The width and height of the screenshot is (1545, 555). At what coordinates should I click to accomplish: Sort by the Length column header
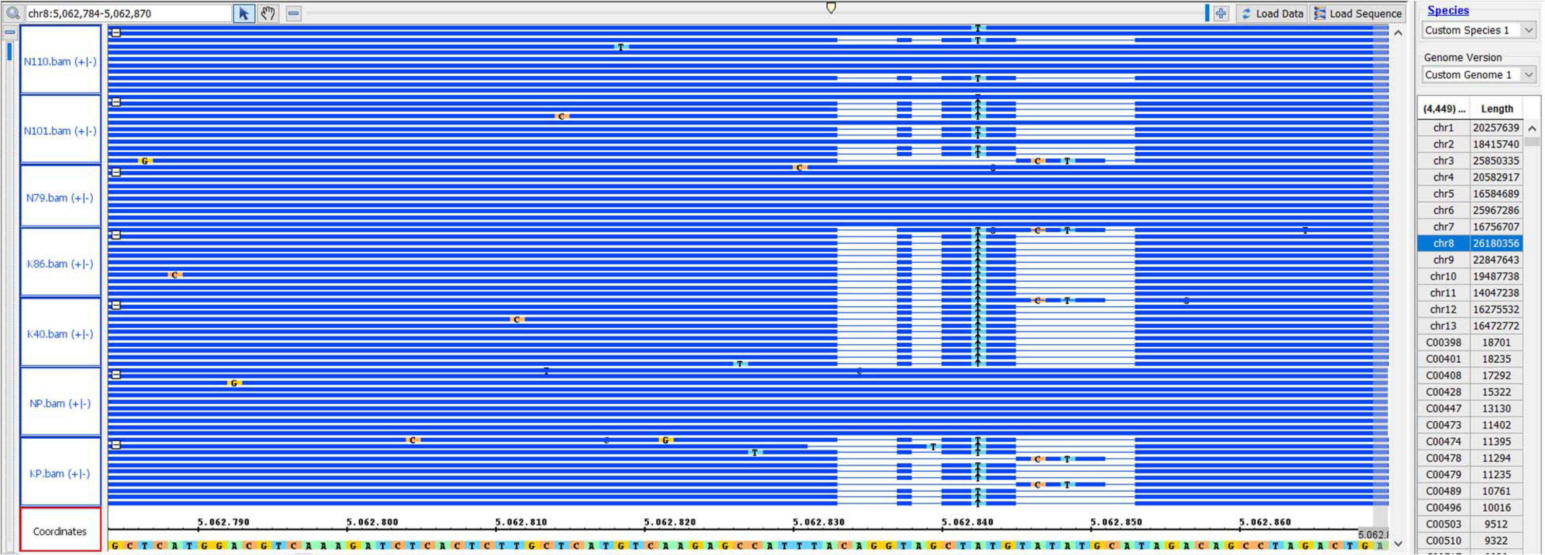[1496, 109]
